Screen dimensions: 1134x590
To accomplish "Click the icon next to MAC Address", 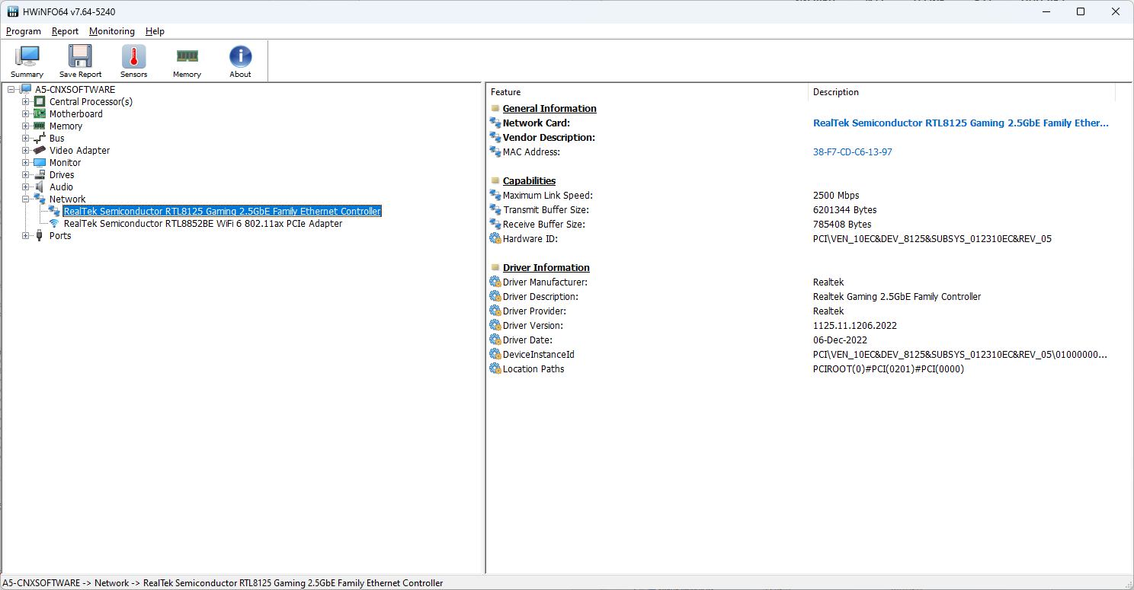I will coord(495,151).
